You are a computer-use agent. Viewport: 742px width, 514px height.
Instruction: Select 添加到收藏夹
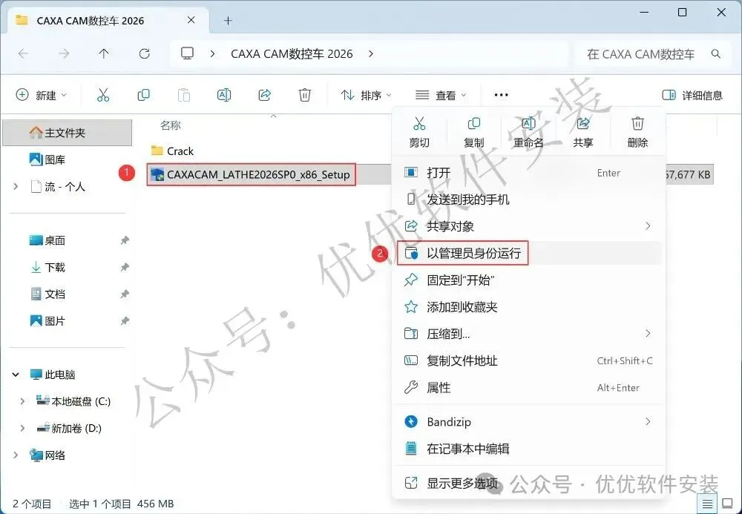tap(528, 307)
